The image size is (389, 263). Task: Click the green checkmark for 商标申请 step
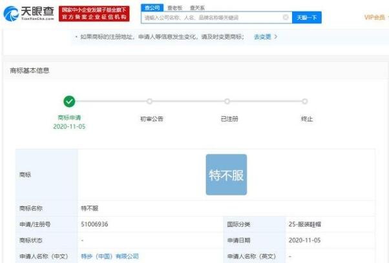pos(69,101)
